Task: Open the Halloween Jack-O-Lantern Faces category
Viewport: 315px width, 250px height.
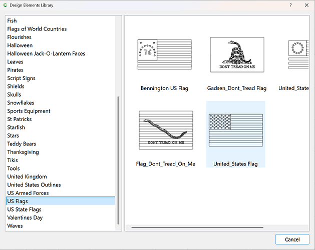Action: (x=46, y=53)
